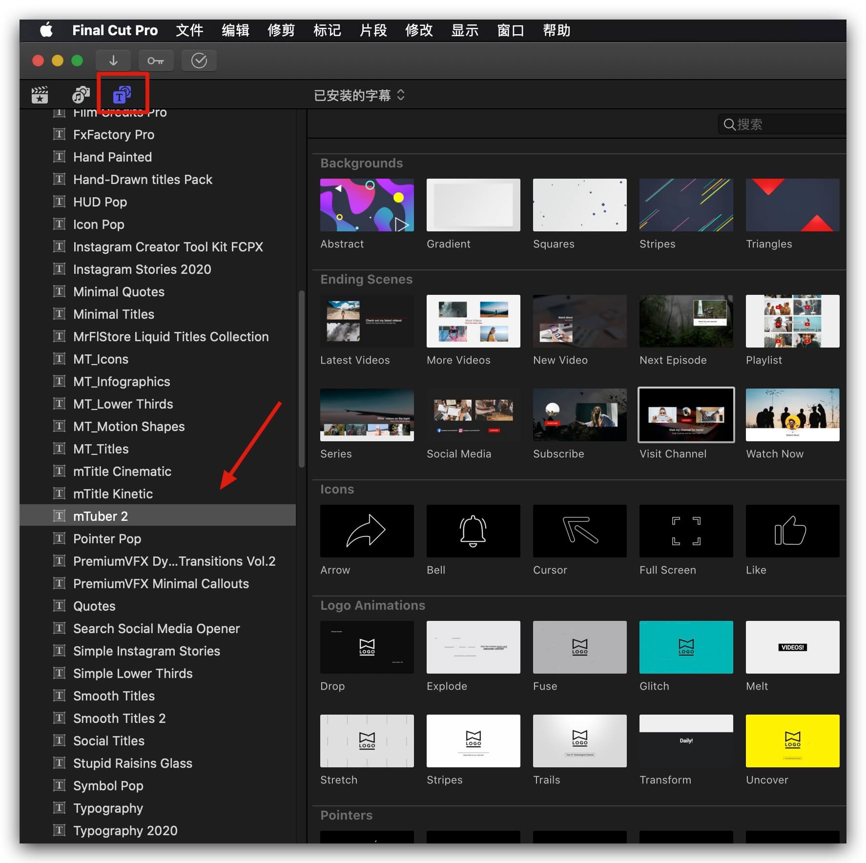The width and height of the screenshot is (866, 863).
Task: Click the T icon beside mTuber 2
Action: coord(59,516)
